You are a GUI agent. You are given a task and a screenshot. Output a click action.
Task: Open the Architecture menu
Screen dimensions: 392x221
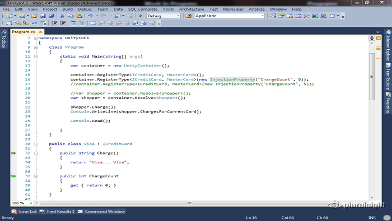(x=192, y=9)
